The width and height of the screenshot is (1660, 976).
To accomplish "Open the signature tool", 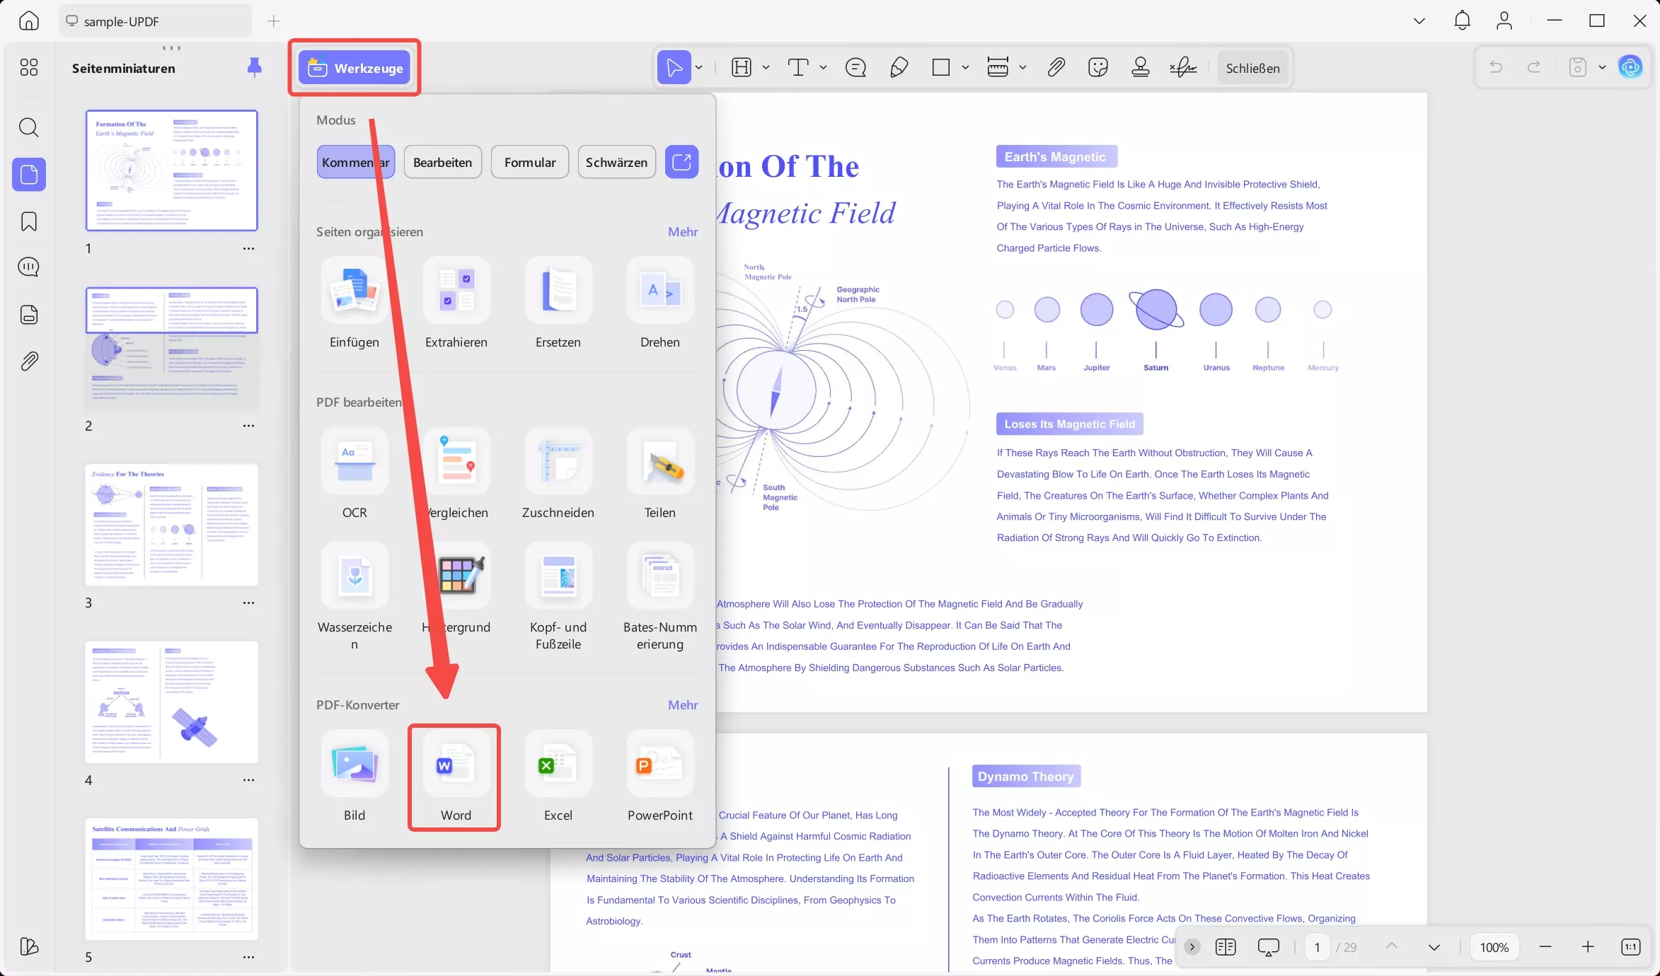I will (x=1182, y=67).
